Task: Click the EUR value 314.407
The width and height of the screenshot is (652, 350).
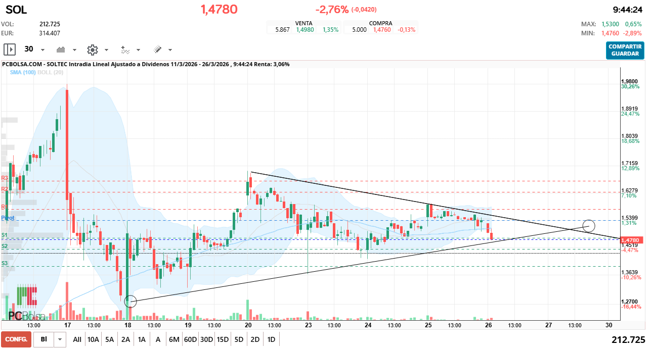Action: pos(50,33)
